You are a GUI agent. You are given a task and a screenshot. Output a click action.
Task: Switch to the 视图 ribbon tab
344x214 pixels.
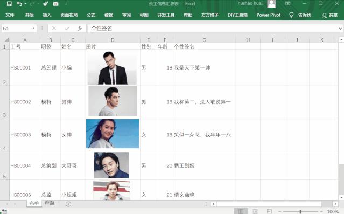[144, 15]
